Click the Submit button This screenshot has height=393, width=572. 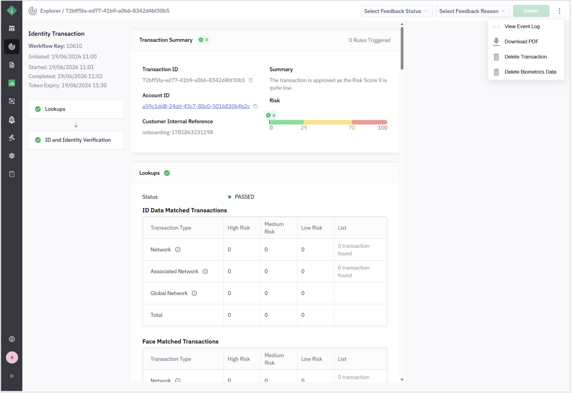[532, 11]
